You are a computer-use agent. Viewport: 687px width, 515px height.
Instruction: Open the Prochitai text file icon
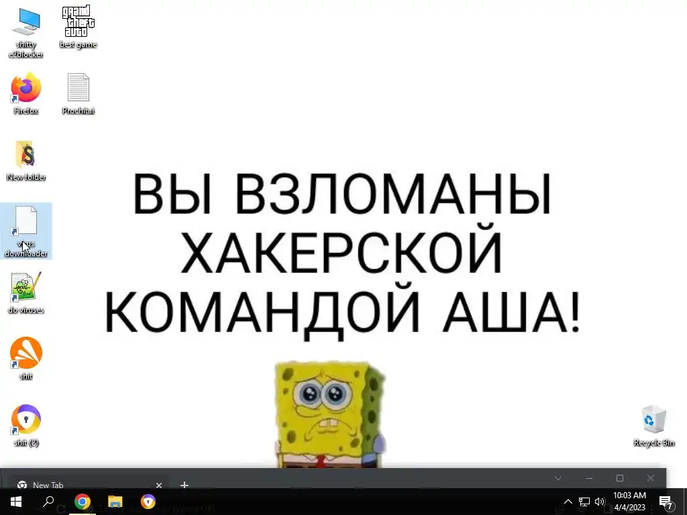coord(78,93)
